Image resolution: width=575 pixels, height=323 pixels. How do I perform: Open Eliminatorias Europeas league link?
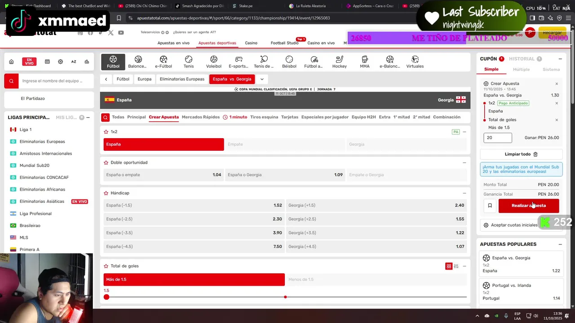click(x=42, y=142)
